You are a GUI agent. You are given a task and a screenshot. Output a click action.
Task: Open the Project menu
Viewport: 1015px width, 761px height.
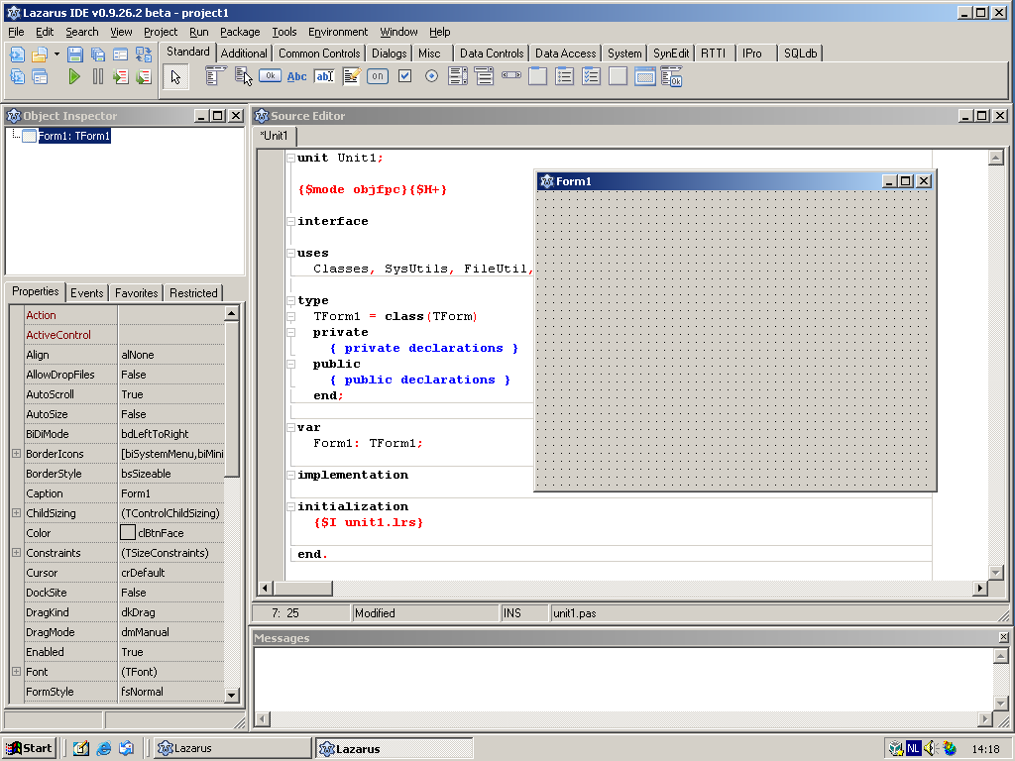161,32
